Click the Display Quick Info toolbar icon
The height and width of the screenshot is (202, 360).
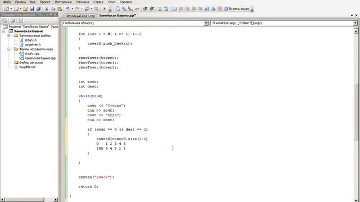[130, 9]
